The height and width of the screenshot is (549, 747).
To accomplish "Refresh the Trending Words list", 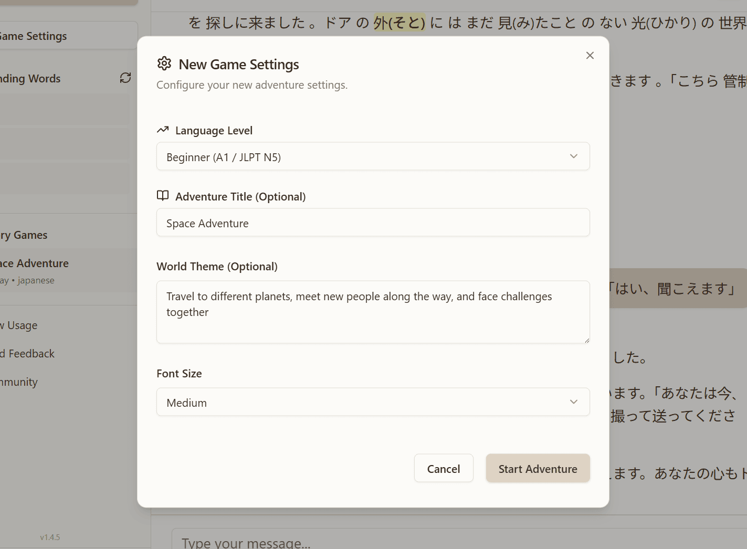I will [x=125, y=78].
